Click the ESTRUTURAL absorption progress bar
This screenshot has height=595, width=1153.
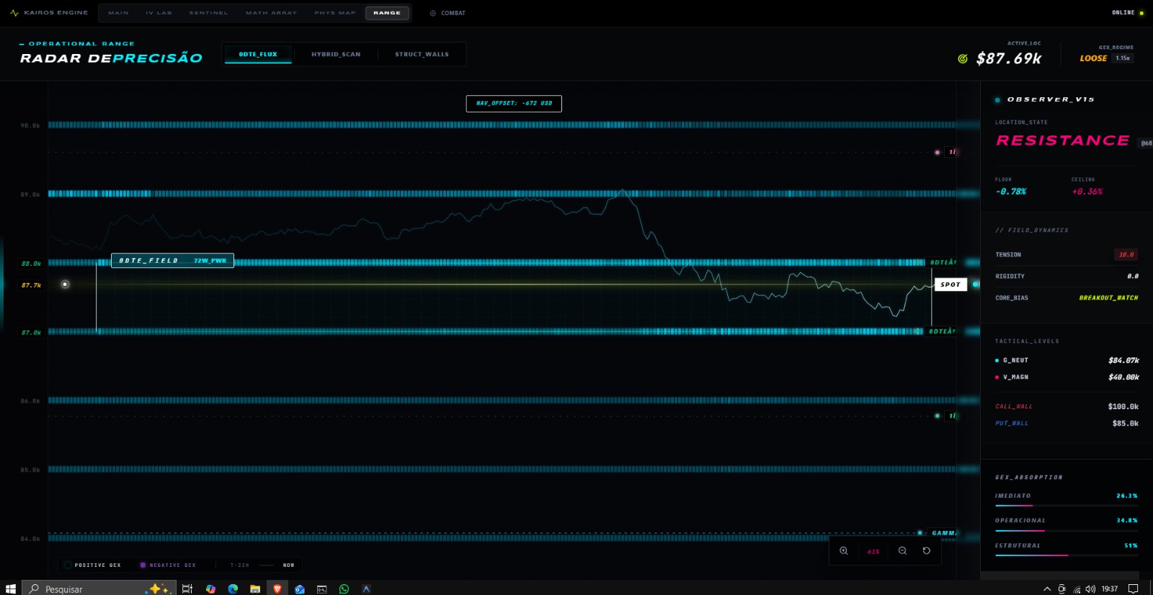coord(1066,555)
